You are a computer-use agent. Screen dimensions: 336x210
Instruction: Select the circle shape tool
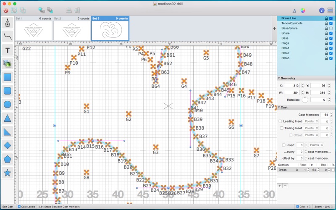coord(8,105)
